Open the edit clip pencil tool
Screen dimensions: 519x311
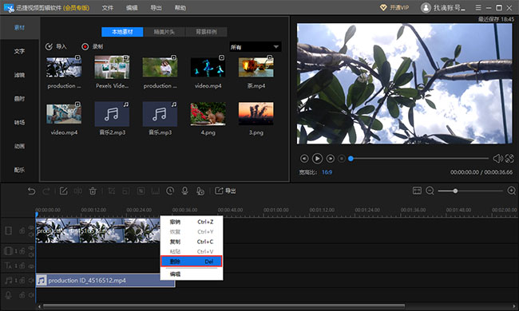click(64, 191)
